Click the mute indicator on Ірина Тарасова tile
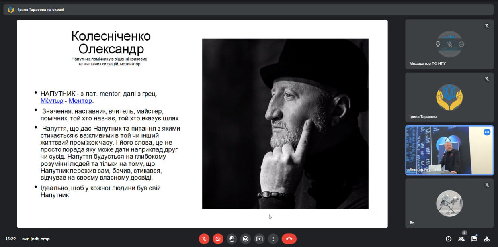498x247 pixels. click(x=487, y=78)
